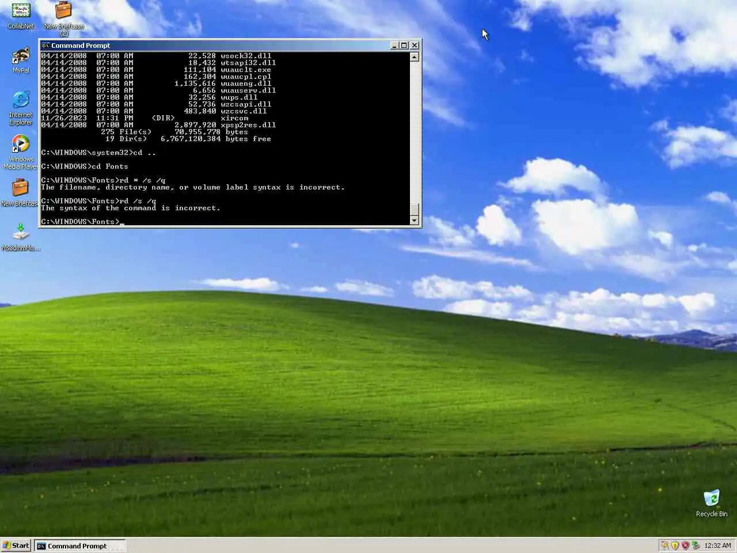This screenshot has height=553, width=737.
Task: Click the 'wtsapi32.dll' listing line
Action: coord(158,63)
